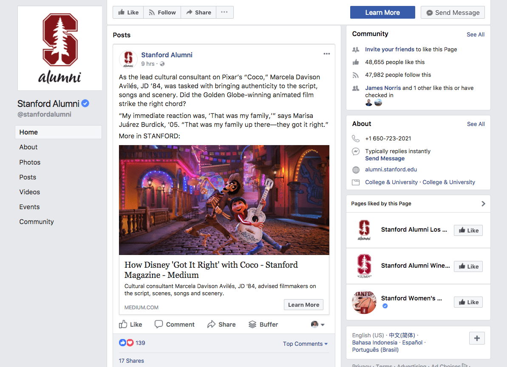
Task: Click the Messenger reply icon in About
Action: pos(356,151)
